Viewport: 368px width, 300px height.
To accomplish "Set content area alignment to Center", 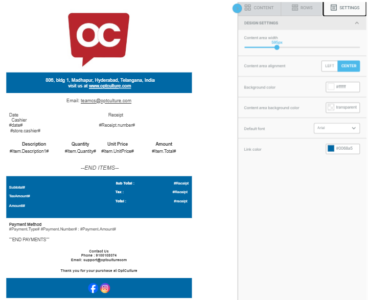I will pos(349,66).
